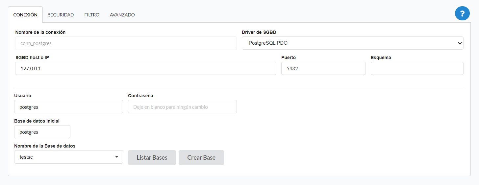Expand the Driver de SGBD dropdown
Image resolution: width=479 pixels, height=185 pixels.
click(x=352, y=43)
